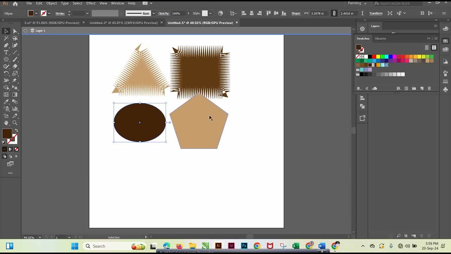Open the Painting workspace switcher
Viewport: 451px width, 254px height.
pos(357,3)
